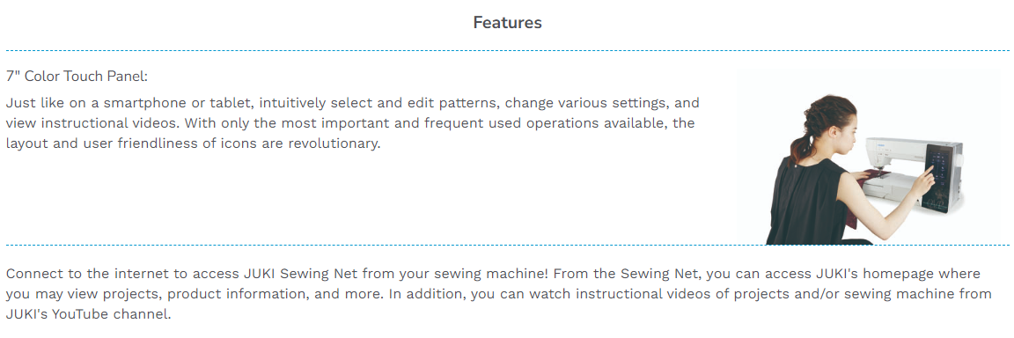1014x338 pixels.
Task: Click the dashed divider above Connect paragraph
Action: (x=507, y=245)
